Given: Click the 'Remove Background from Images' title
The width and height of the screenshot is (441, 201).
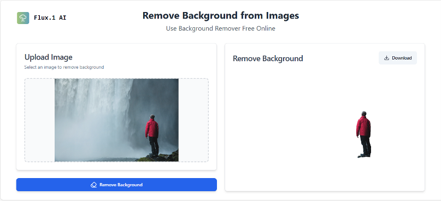Looking at the screenshot, I should click(x=221, y=15).
